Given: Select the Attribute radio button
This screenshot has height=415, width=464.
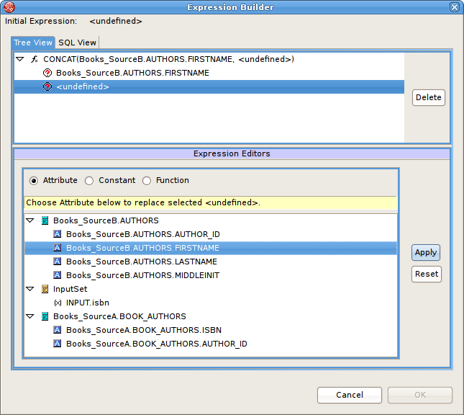Looking at the screenshot, I should (34, 181).
